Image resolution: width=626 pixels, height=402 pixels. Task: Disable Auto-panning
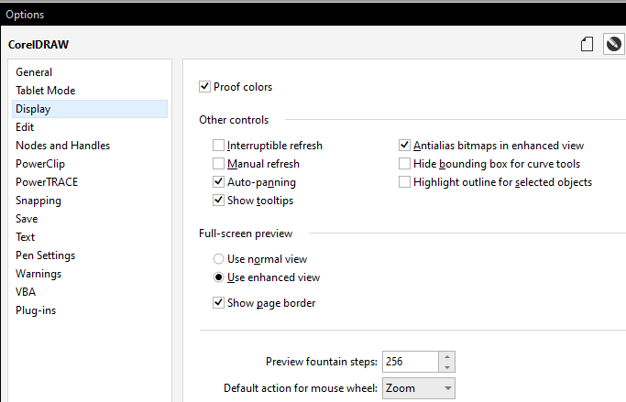point(218,182)
